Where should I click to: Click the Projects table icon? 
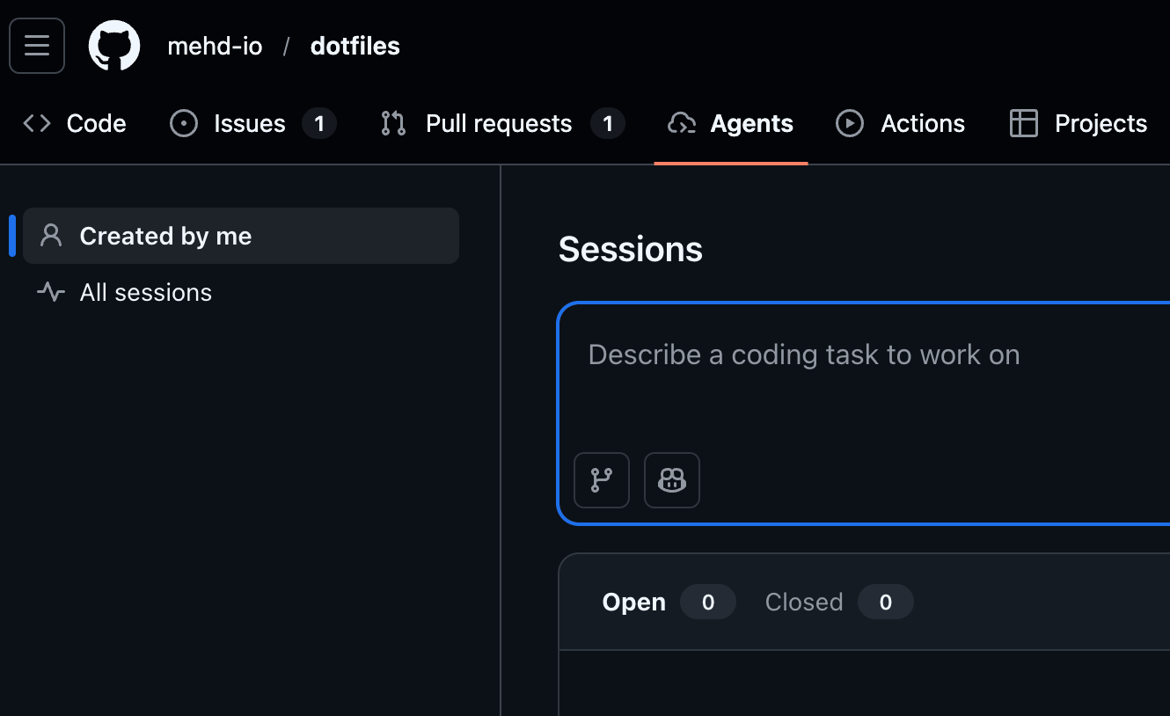[x=1024, y=124]
